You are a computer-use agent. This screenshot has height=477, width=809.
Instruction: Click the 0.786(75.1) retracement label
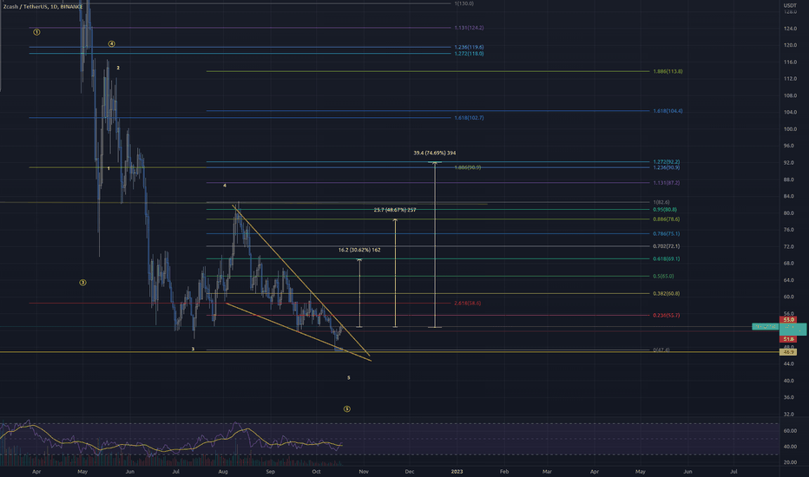pyautogui.click(x=666, y=234)
